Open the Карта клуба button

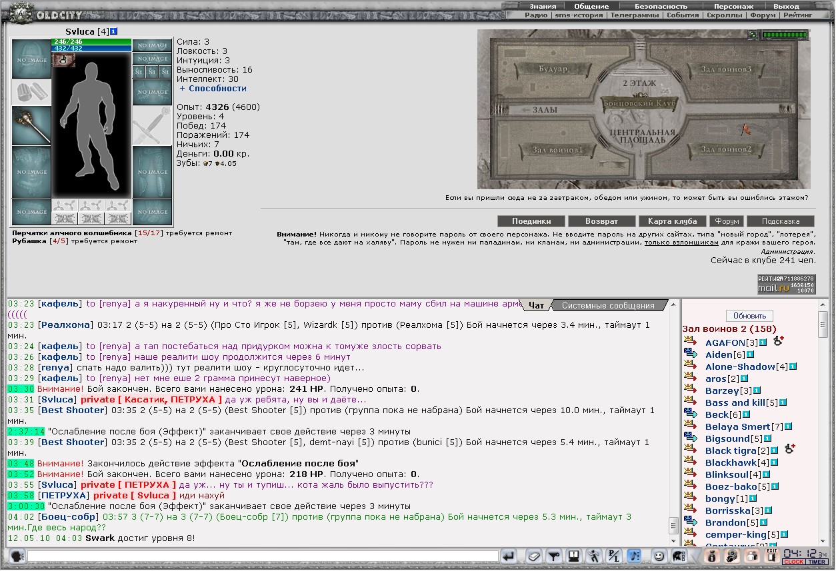pyautogui.click(x=672, y=221)
